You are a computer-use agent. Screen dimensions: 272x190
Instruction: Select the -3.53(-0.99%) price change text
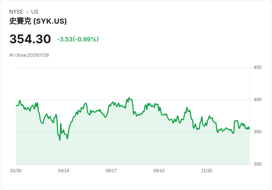tap(78, 39)
